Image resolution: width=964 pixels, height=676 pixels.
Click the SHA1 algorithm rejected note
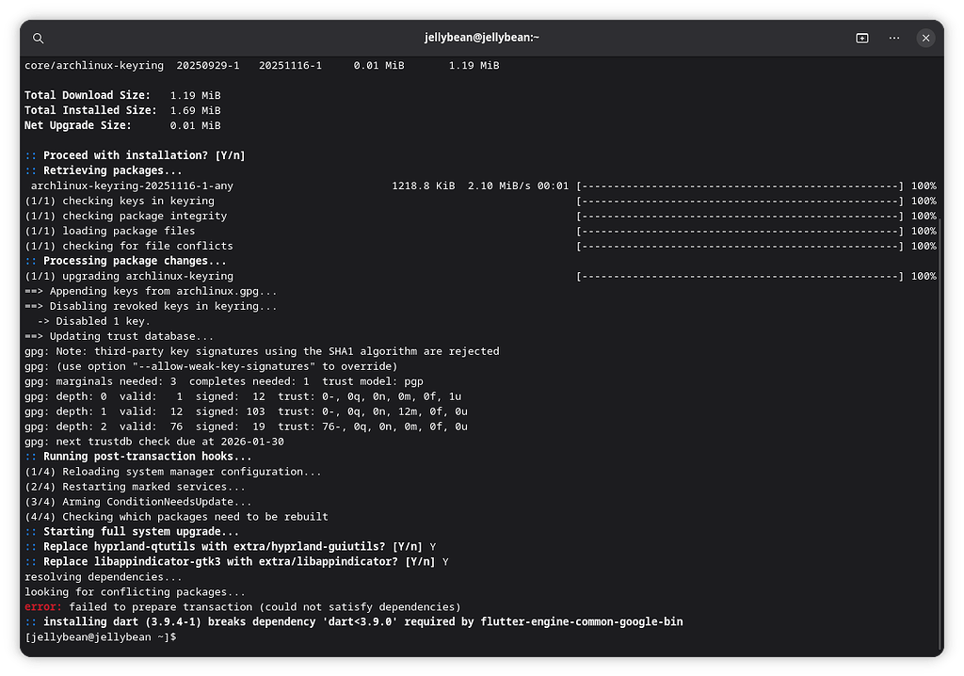262,351
